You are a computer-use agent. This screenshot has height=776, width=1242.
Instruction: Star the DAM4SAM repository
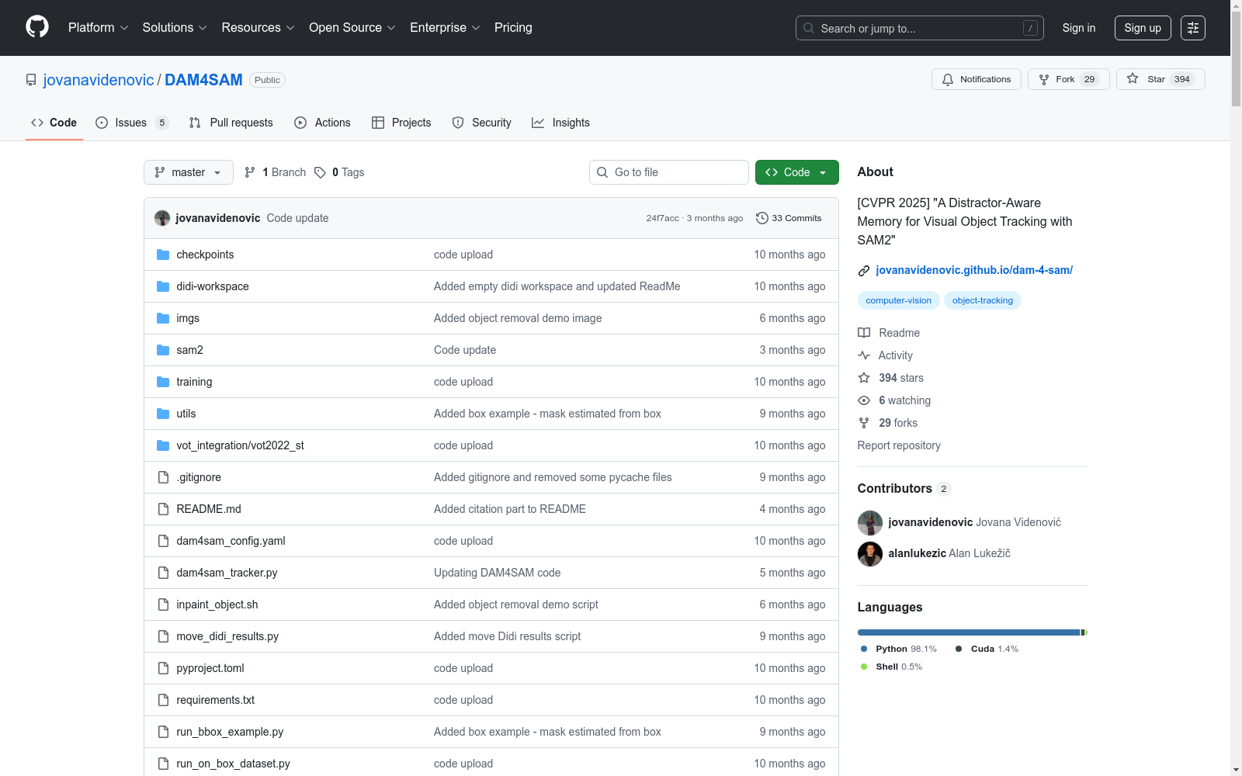click(x=1160, y=79)
